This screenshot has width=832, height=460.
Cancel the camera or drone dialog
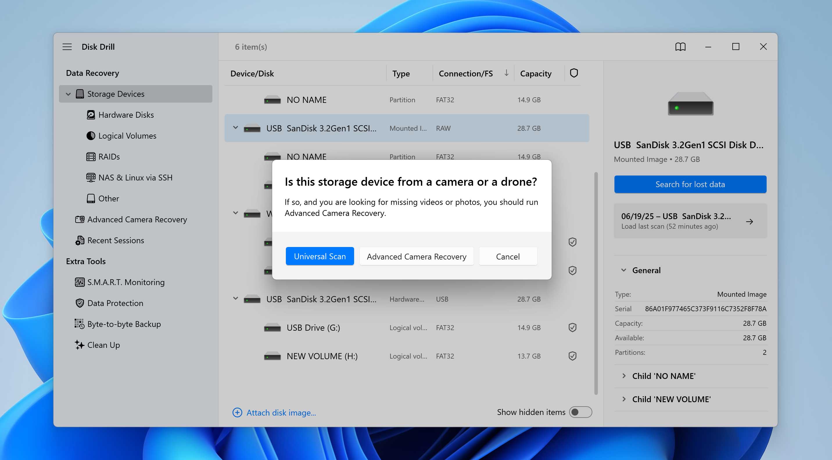[x=508, y=256]
